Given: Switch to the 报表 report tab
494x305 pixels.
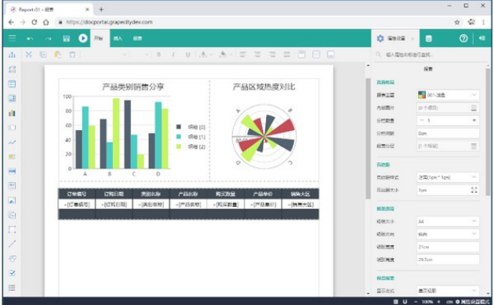Looking at the screenshot, I should click(x=137, y=38).
